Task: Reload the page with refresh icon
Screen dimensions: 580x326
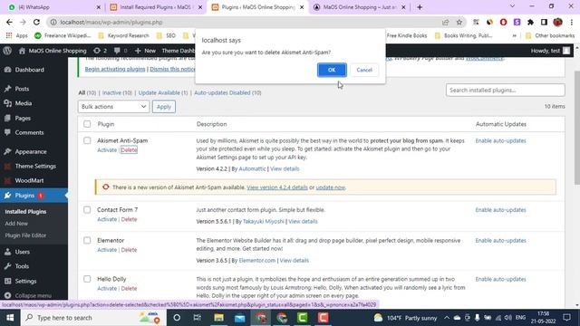Action: (36, 22)
